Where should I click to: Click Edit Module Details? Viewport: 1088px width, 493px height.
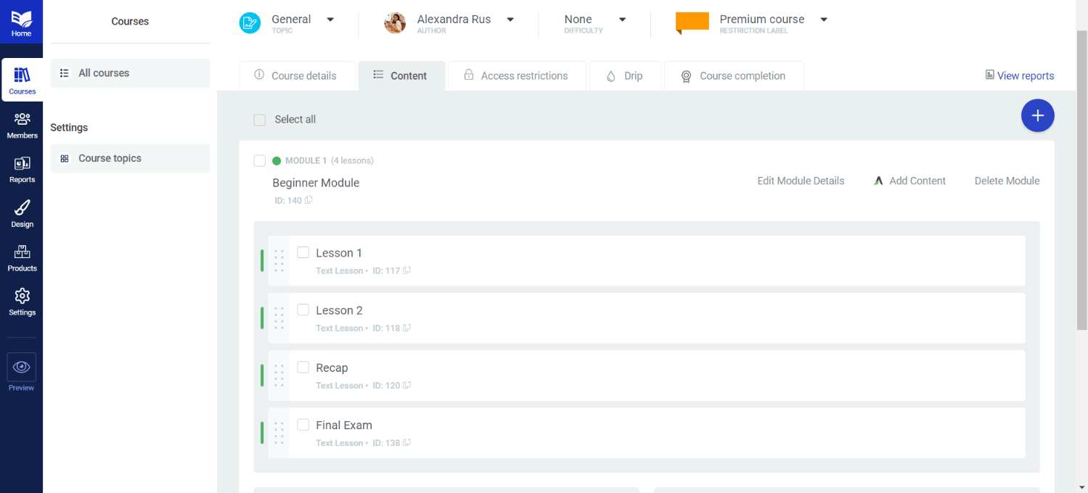[x=801, y=181]
